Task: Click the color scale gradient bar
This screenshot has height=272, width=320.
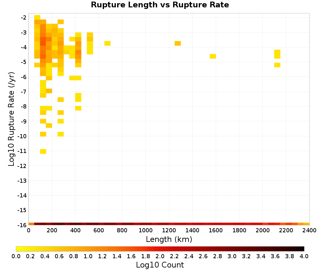Action: point(160,249)
